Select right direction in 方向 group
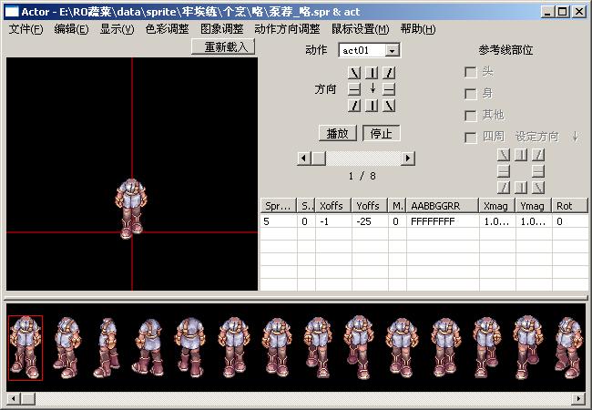 (x=389, y=89)
